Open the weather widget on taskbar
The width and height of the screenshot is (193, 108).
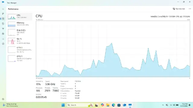coord(11,105)
